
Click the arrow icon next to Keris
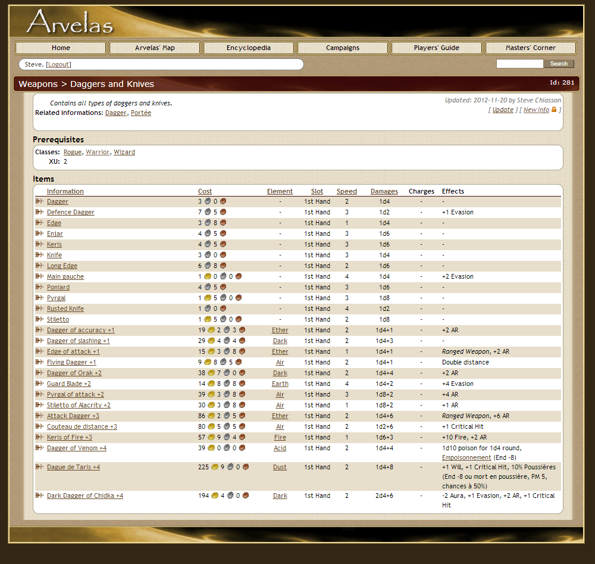point(39,244)
